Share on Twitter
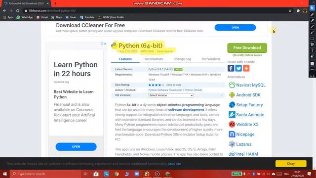The image size is (316, 178). (238, 68)
